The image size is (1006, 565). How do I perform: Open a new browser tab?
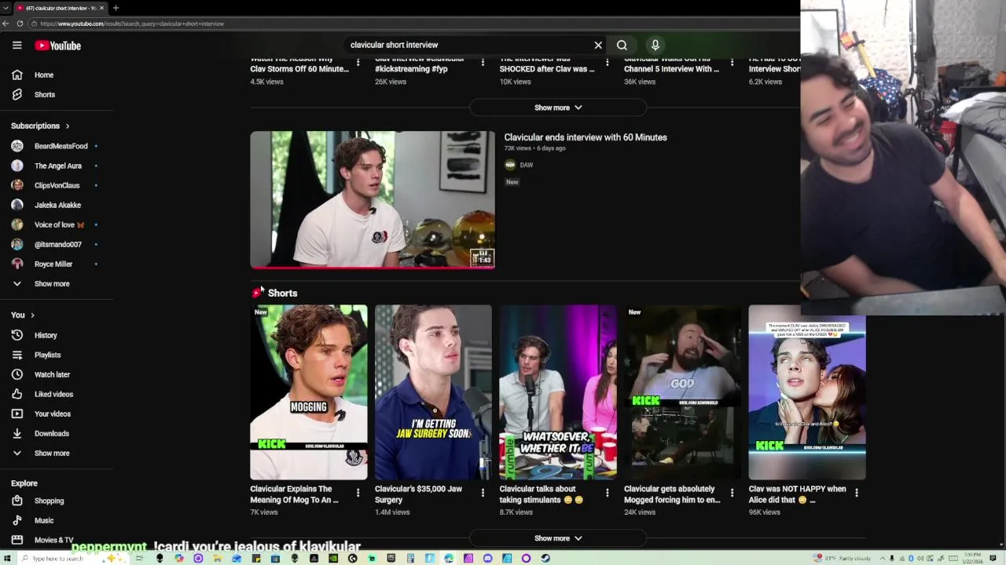click(x=116, y=8)
